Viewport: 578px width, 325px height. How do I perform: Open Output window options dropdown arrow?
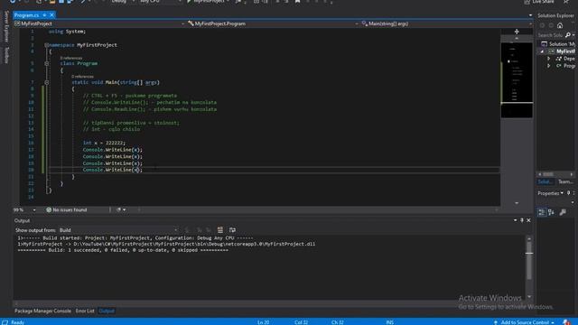[x=515, y=220]
